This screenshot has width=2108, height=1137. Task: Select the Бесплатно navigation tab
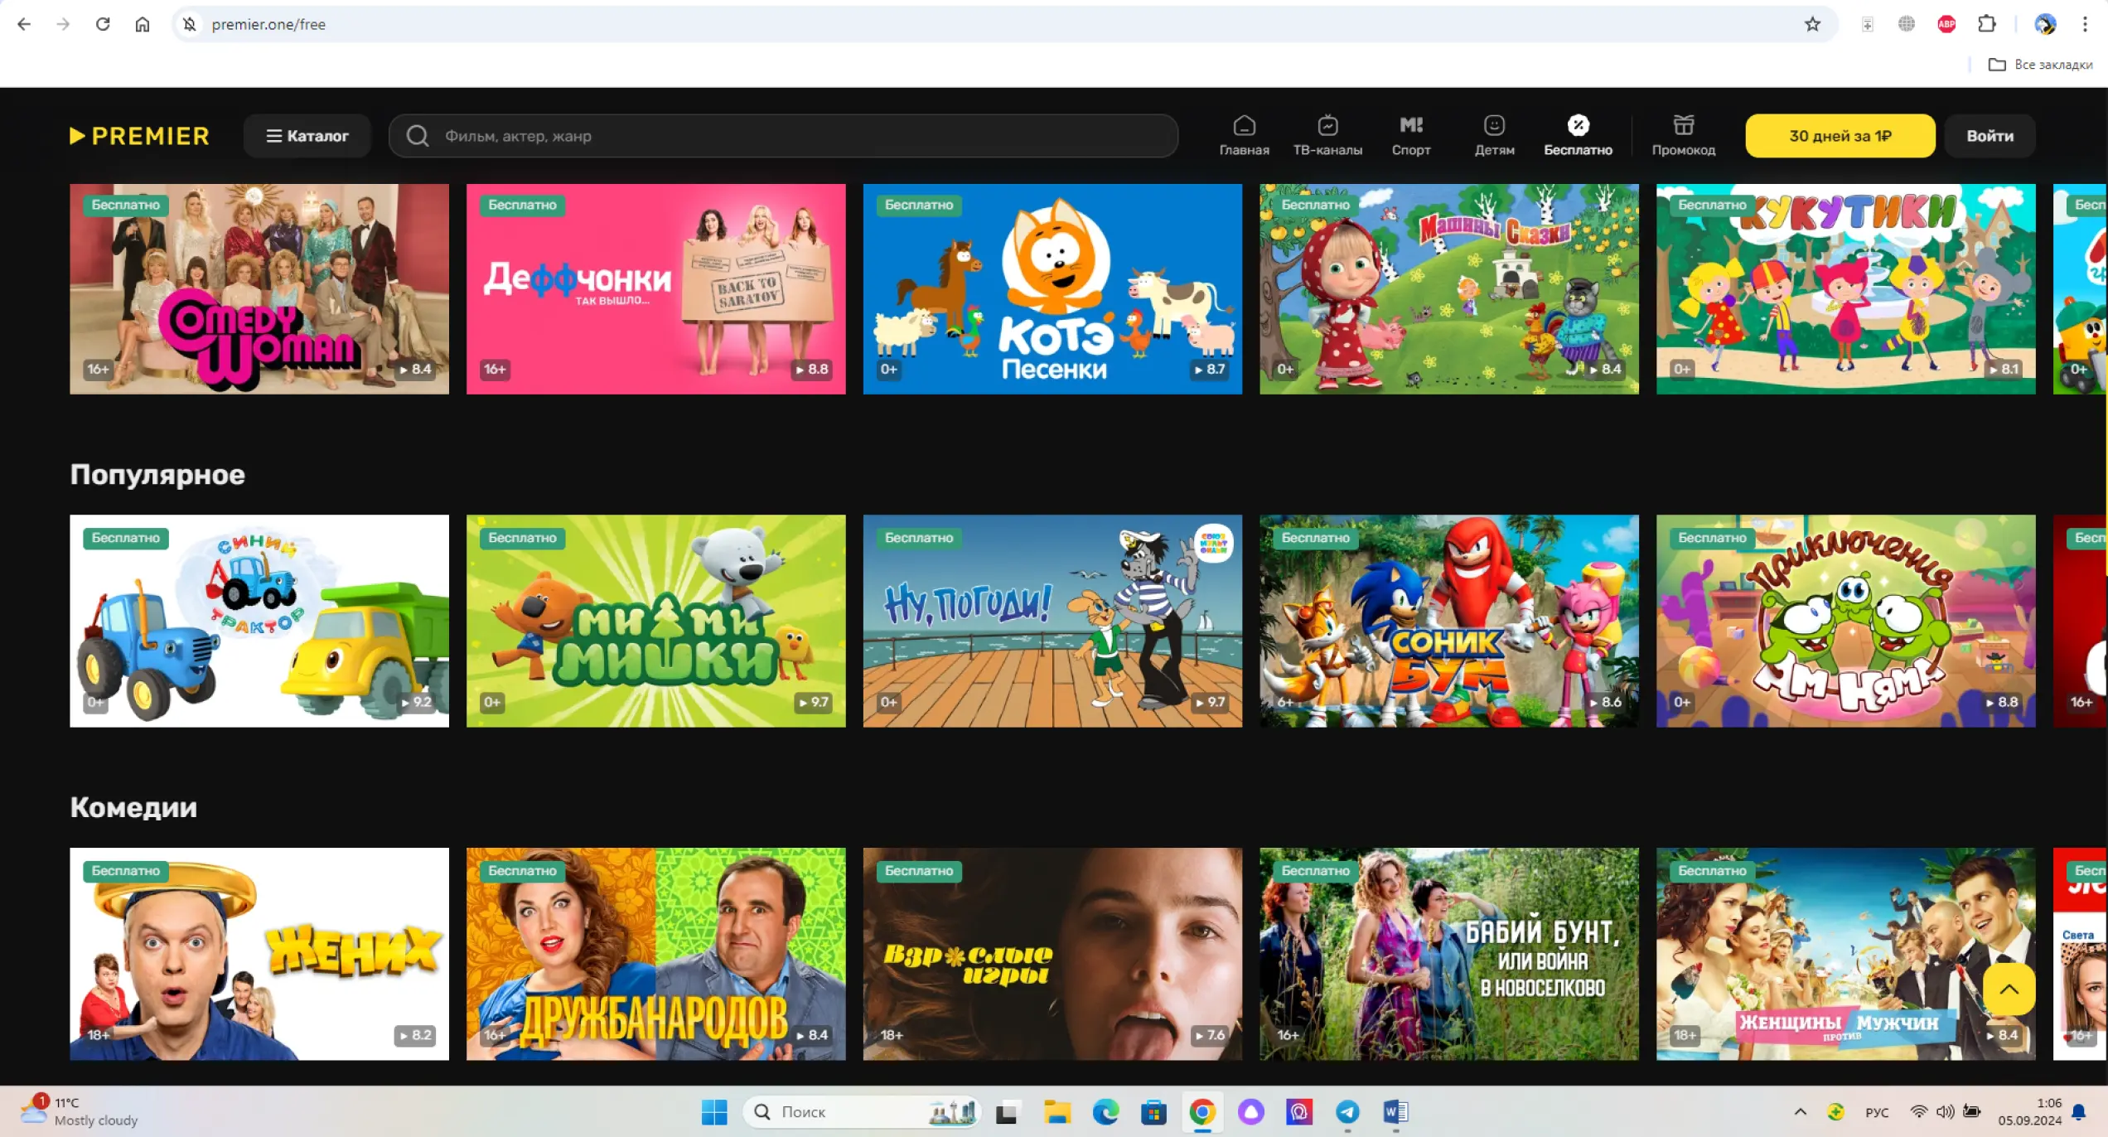1578,135
